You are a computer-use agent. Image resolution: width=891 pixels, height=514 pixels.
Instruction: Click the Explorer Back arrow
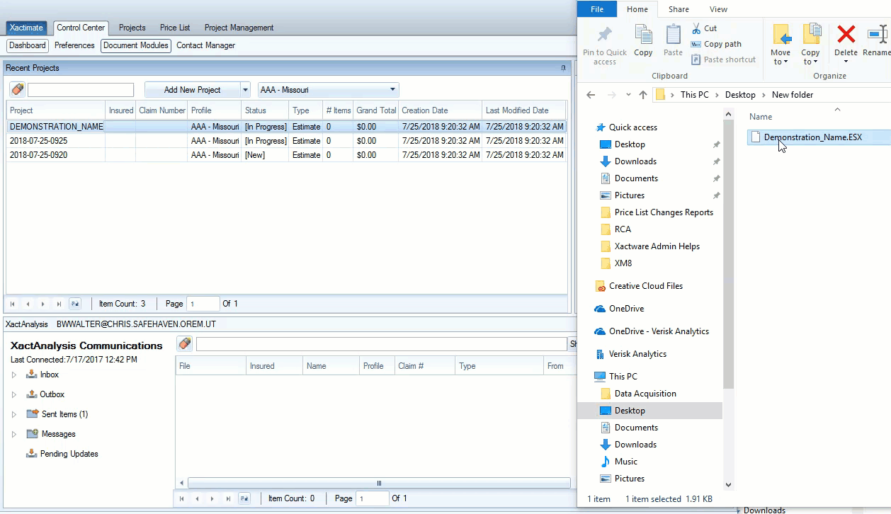pyautogui.click(x=591, y=95)
